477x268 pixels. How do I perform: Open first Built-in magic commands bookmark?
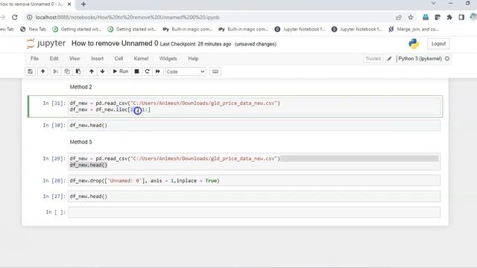click(x=188, y=29)
